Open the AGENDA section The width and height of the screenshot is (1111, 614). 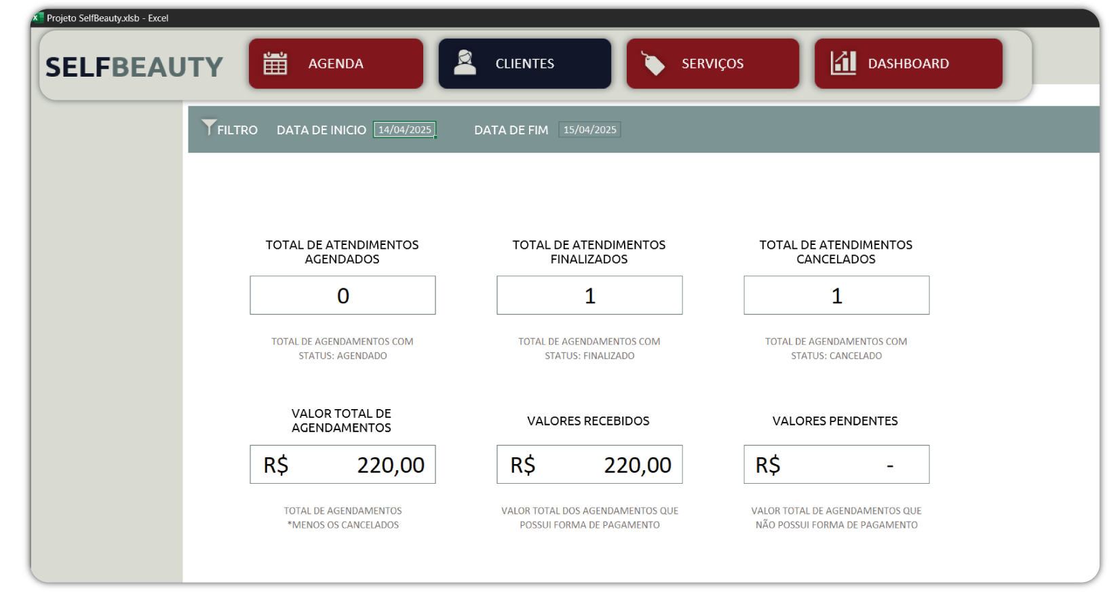[x=336, y=64]
